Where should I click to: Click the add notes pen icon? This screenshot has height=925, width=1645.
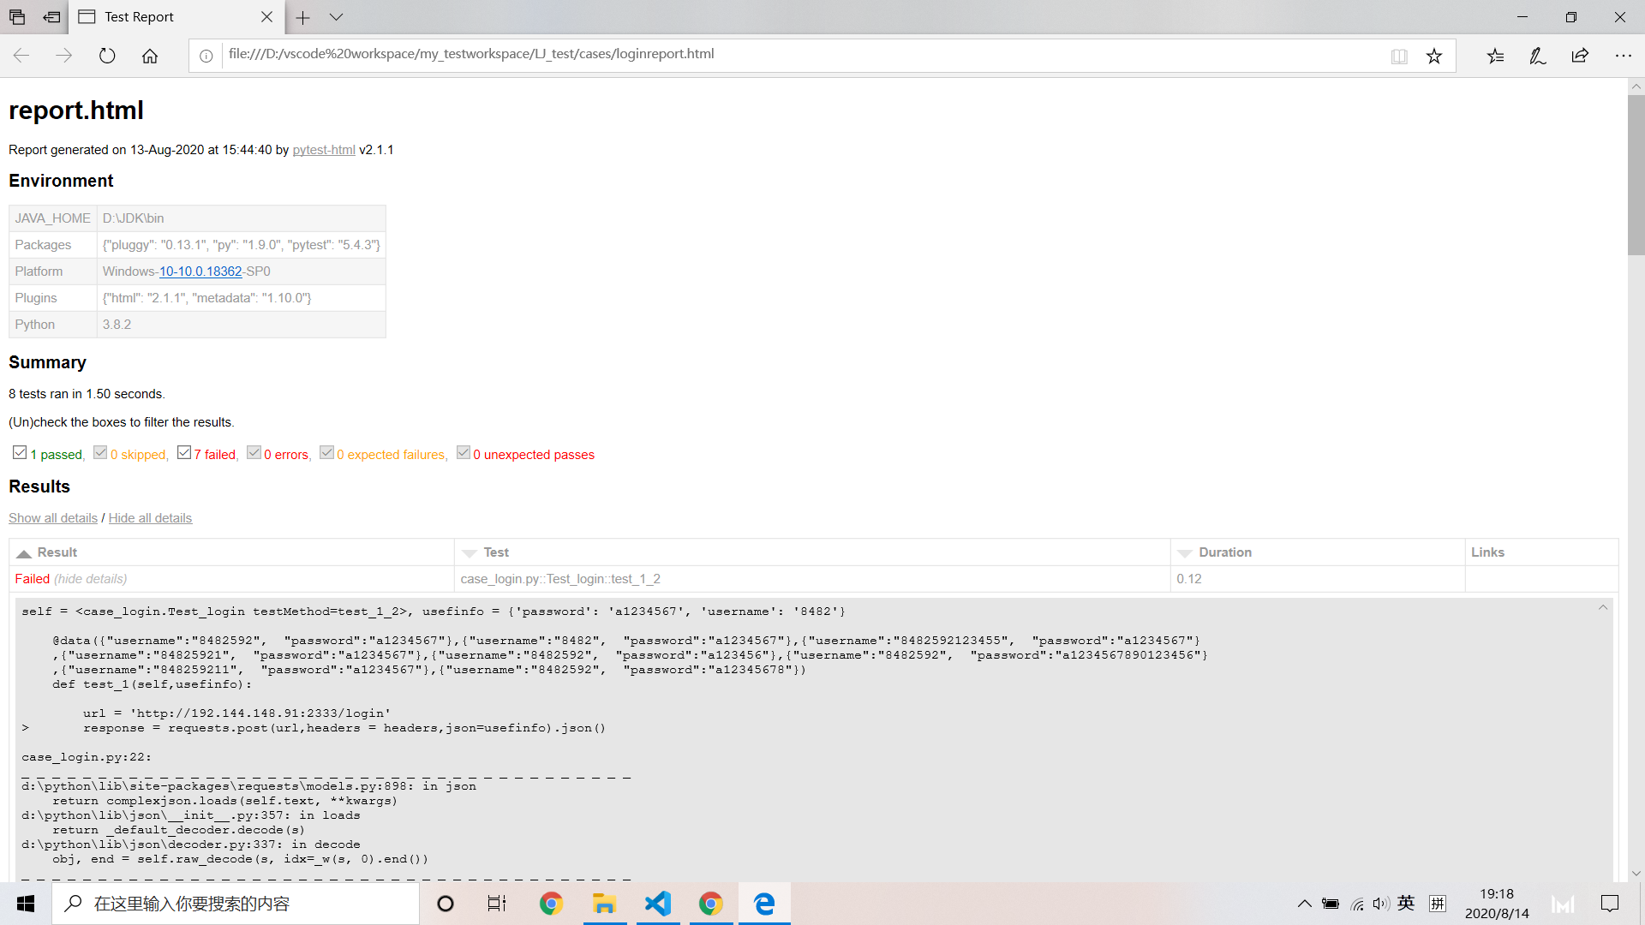1537,56
